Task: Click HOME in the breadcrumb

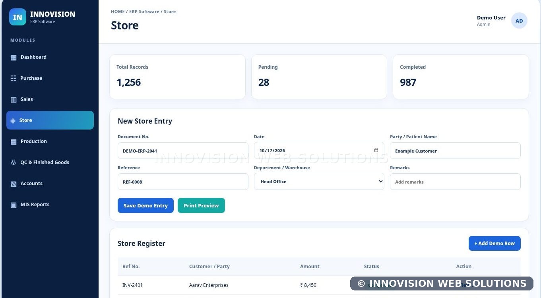Action: click(118, 12)
